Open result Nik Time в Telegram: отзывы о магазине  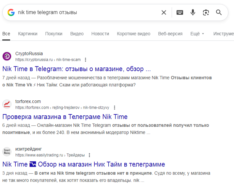coord(77,69)
